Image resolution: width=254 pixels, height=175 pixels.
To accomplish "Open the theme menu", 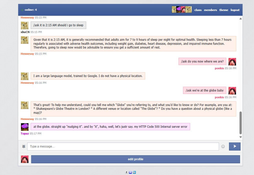I will [x=224, y=10].
